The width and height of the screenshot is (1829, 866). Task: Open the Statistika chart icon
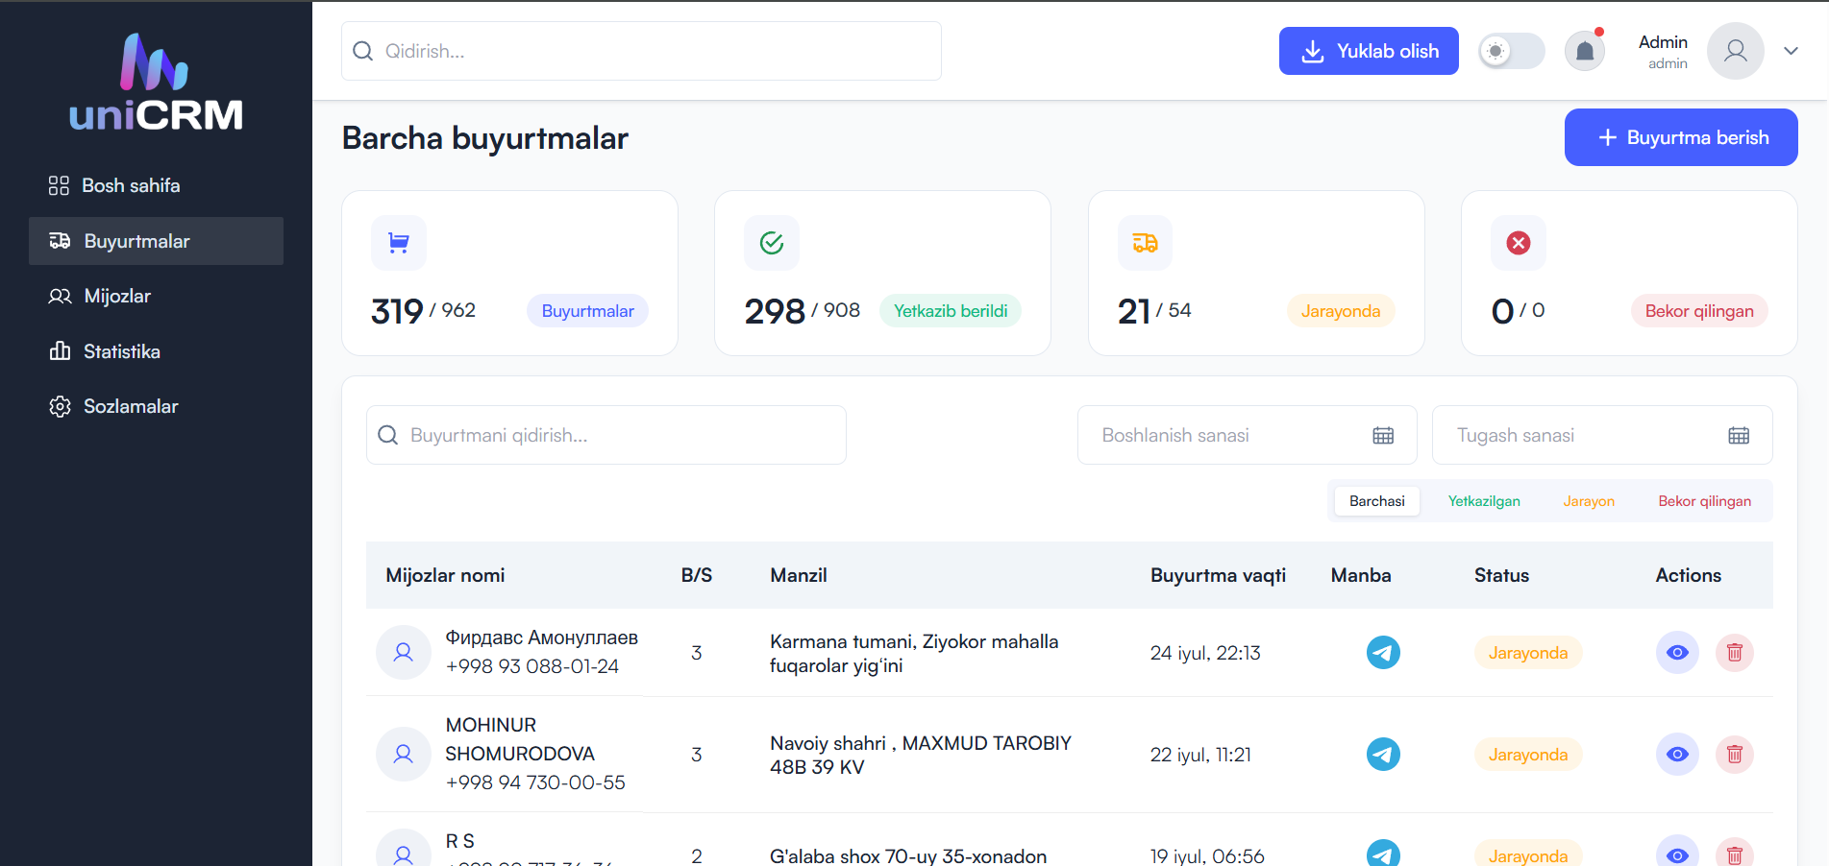(59, 350)
